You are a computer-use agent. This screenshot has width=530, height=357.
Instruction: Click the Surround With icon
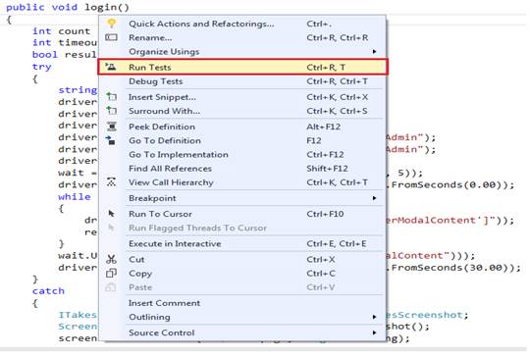(111, 111)
